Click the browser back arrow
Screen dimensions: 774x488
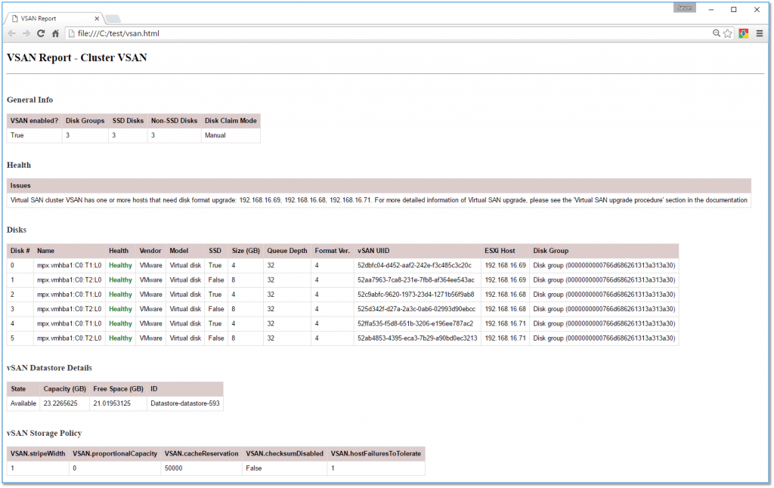[12, 33]
